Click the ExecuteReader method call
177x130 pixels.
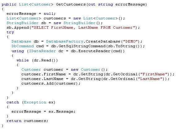pos(94,51)
